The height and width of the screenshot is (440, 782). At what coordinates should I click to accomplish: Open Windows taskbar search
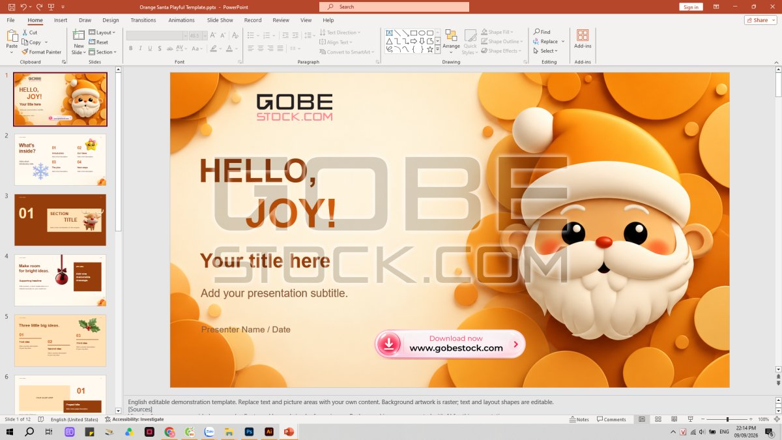29,432
